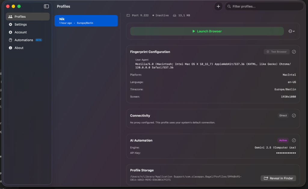Toggle the sidebar visibility button

click(46, 6)
